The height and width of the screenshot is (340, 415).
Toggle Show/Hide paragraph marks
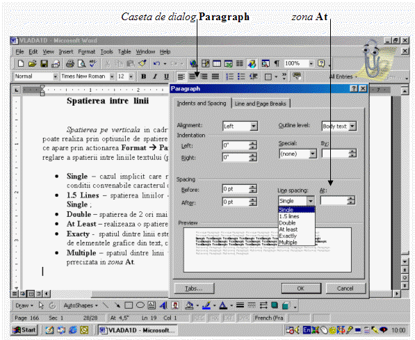coord(277,63)
